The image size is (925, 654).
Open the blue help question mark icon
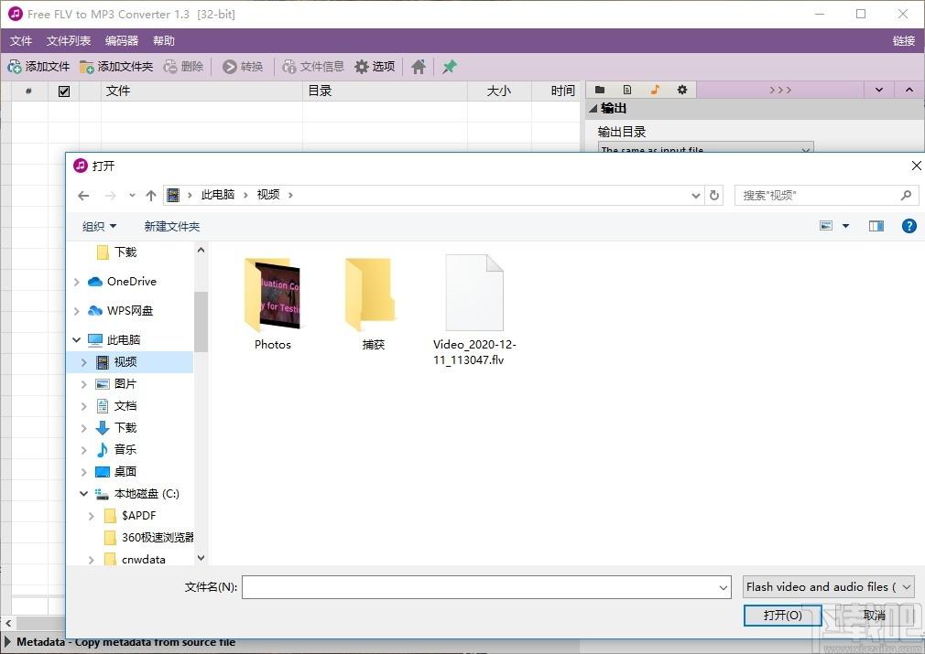909,226
